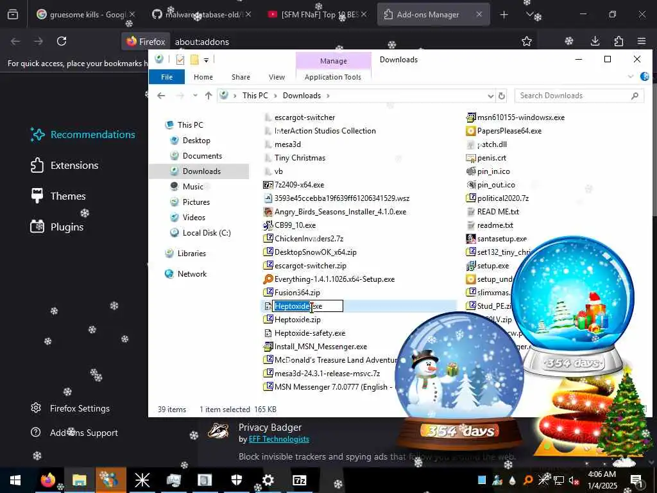Image resolution: width=657 pixels, height=493 pixels.
Task: Open a new Firefox tab
Action: click(x=504, y=15)
